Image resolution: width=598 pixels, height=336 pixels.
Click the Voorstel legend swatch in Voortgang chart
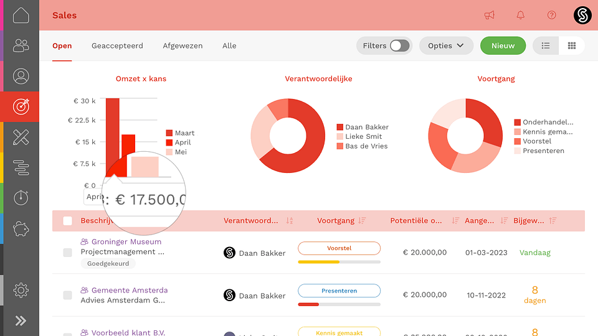point(518,141)
